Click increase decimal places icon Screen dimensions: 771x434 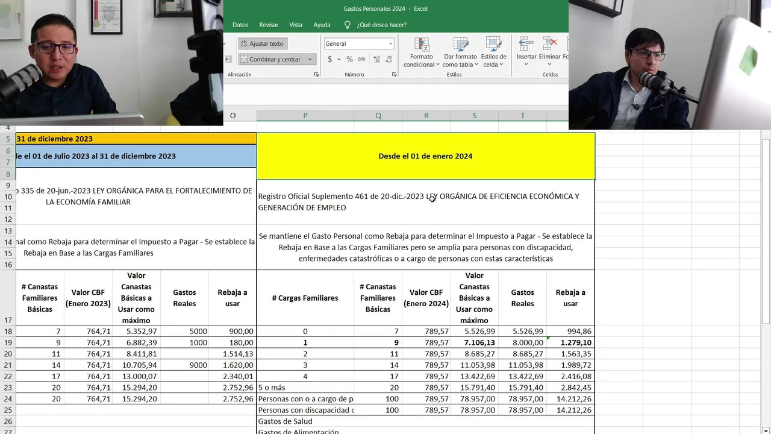pos(377,59)
